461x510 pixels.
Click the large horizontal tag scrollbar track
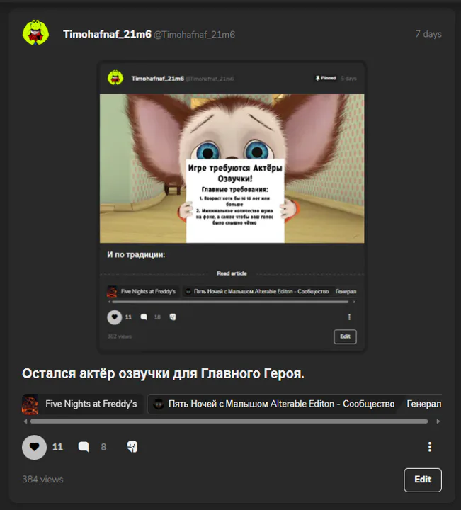click(229, 421)
